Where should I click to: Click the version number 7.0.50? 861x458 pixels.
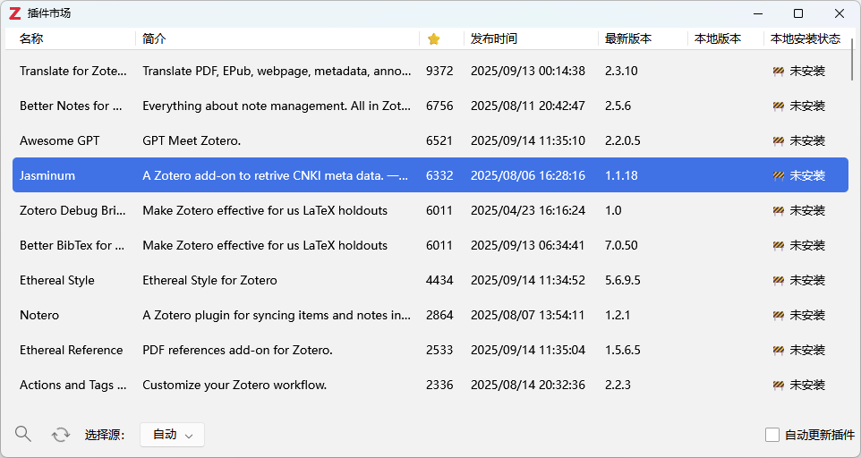621,245
